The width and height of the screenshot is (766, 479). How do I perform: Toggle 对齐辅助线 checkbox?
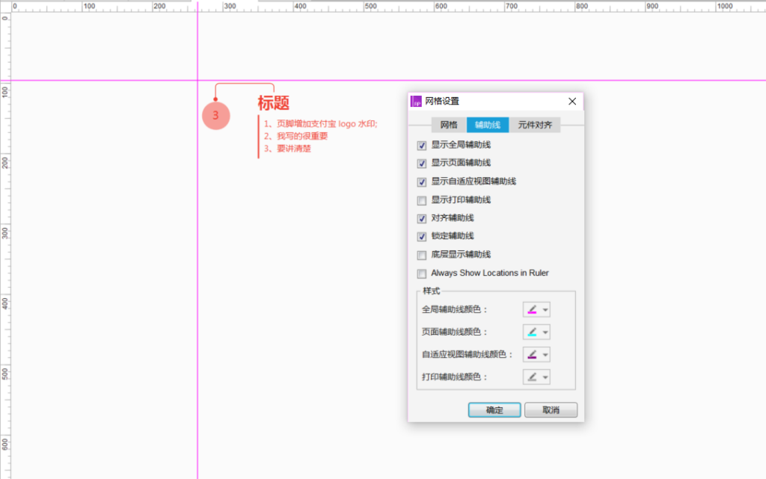pos(422,218)
